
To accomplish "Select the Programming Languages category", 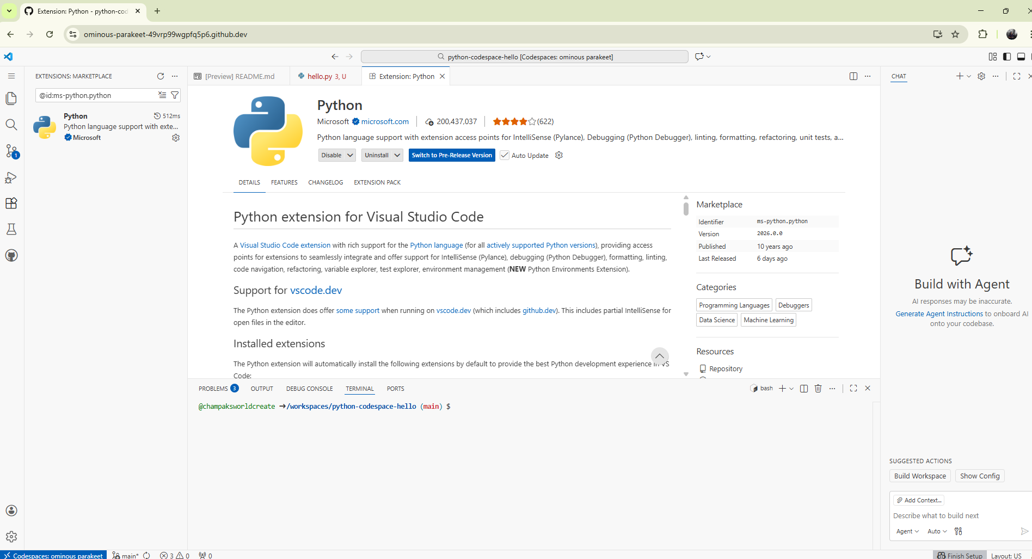I will (734, 305).
